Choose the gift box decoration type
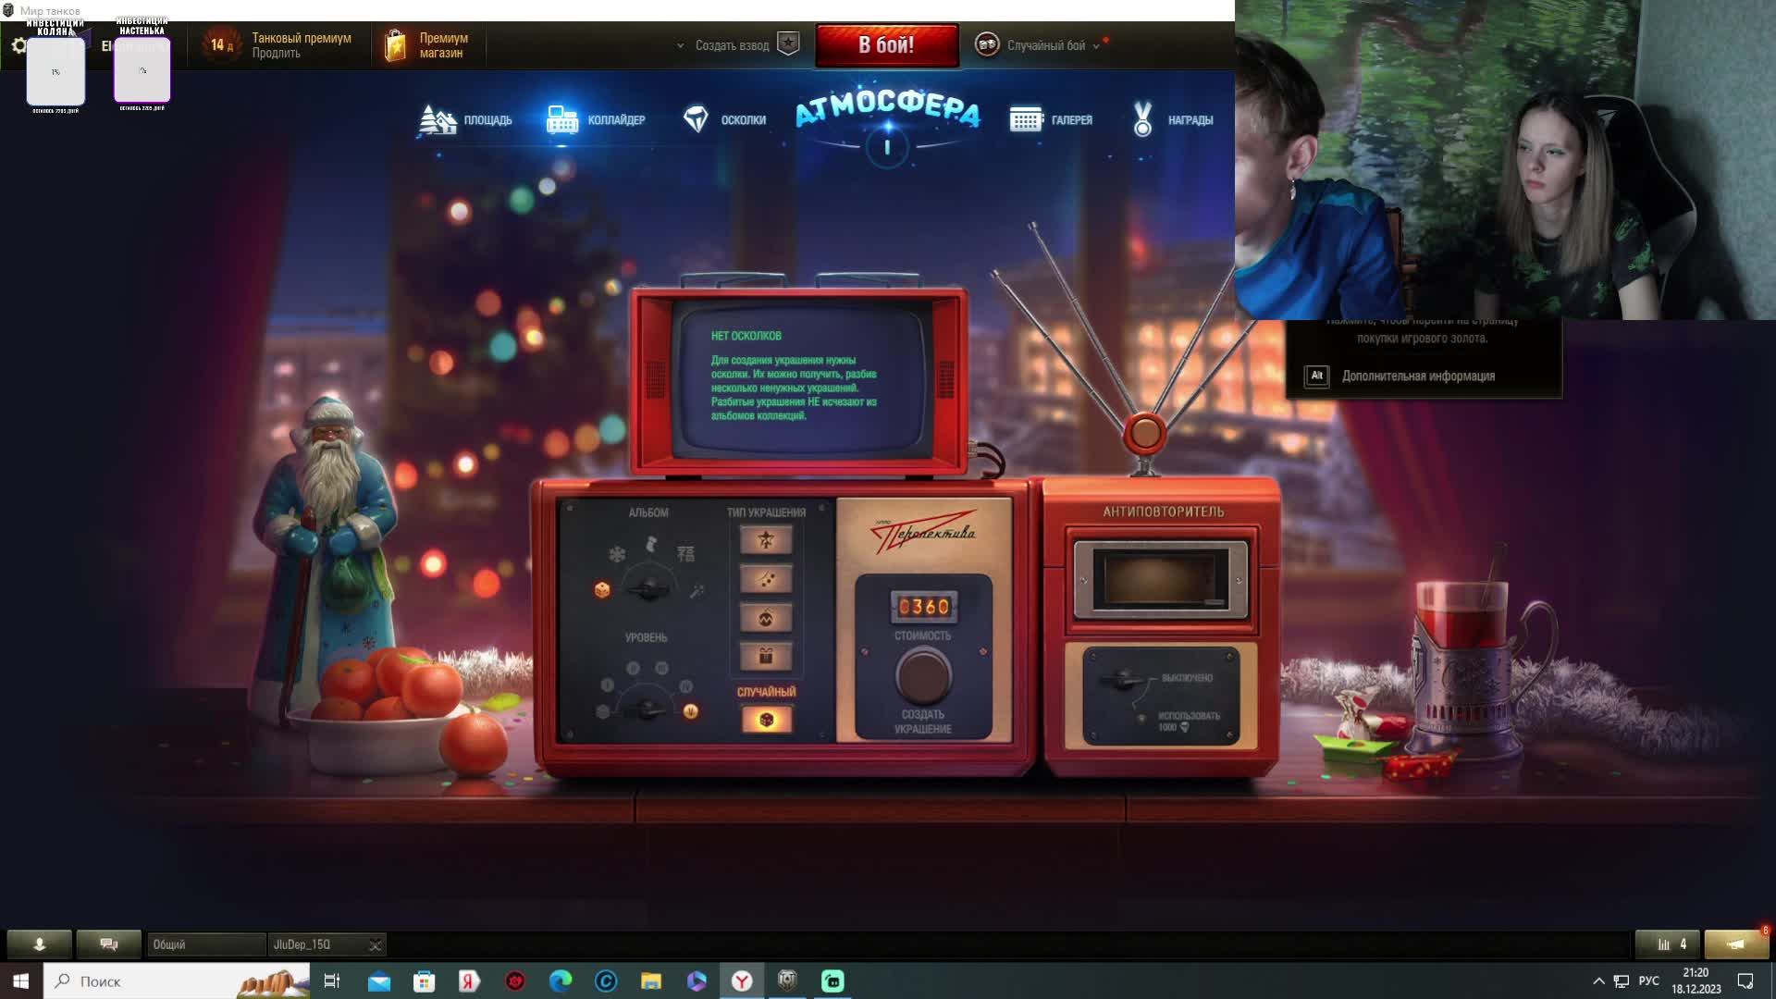Image resolution: width=1776 pixels, height=999 pixels. [766, 658]
